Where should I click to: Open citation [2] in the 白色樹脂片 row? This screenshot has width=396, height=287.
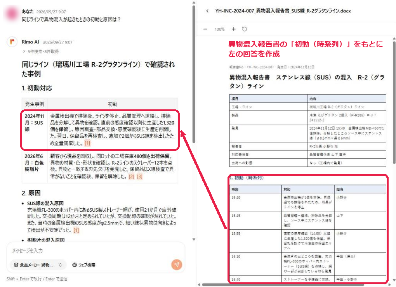pyautogui.click(x=131, y=176)
